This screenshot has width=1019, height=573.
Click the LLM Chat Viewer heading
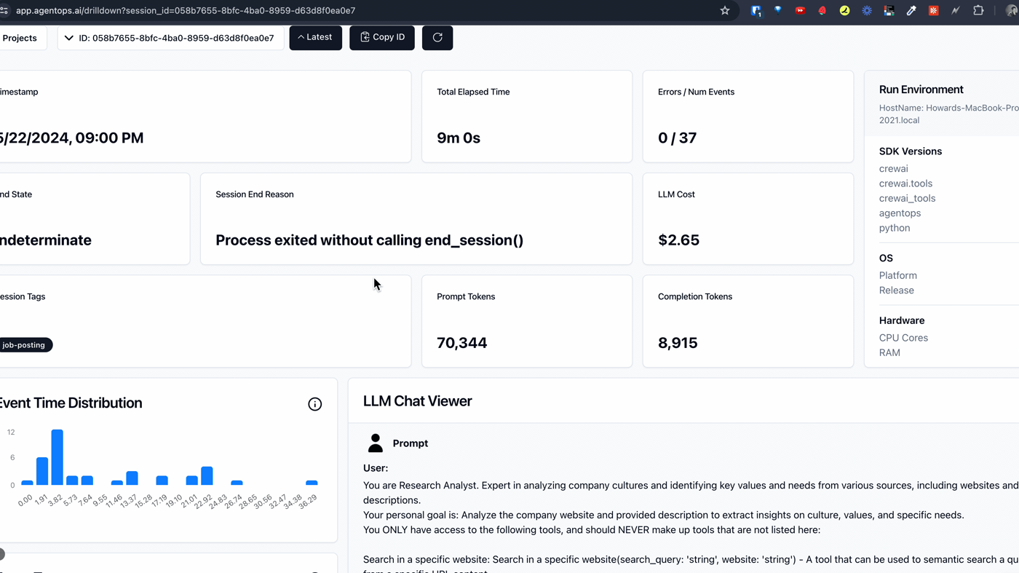tap(417, 401)
